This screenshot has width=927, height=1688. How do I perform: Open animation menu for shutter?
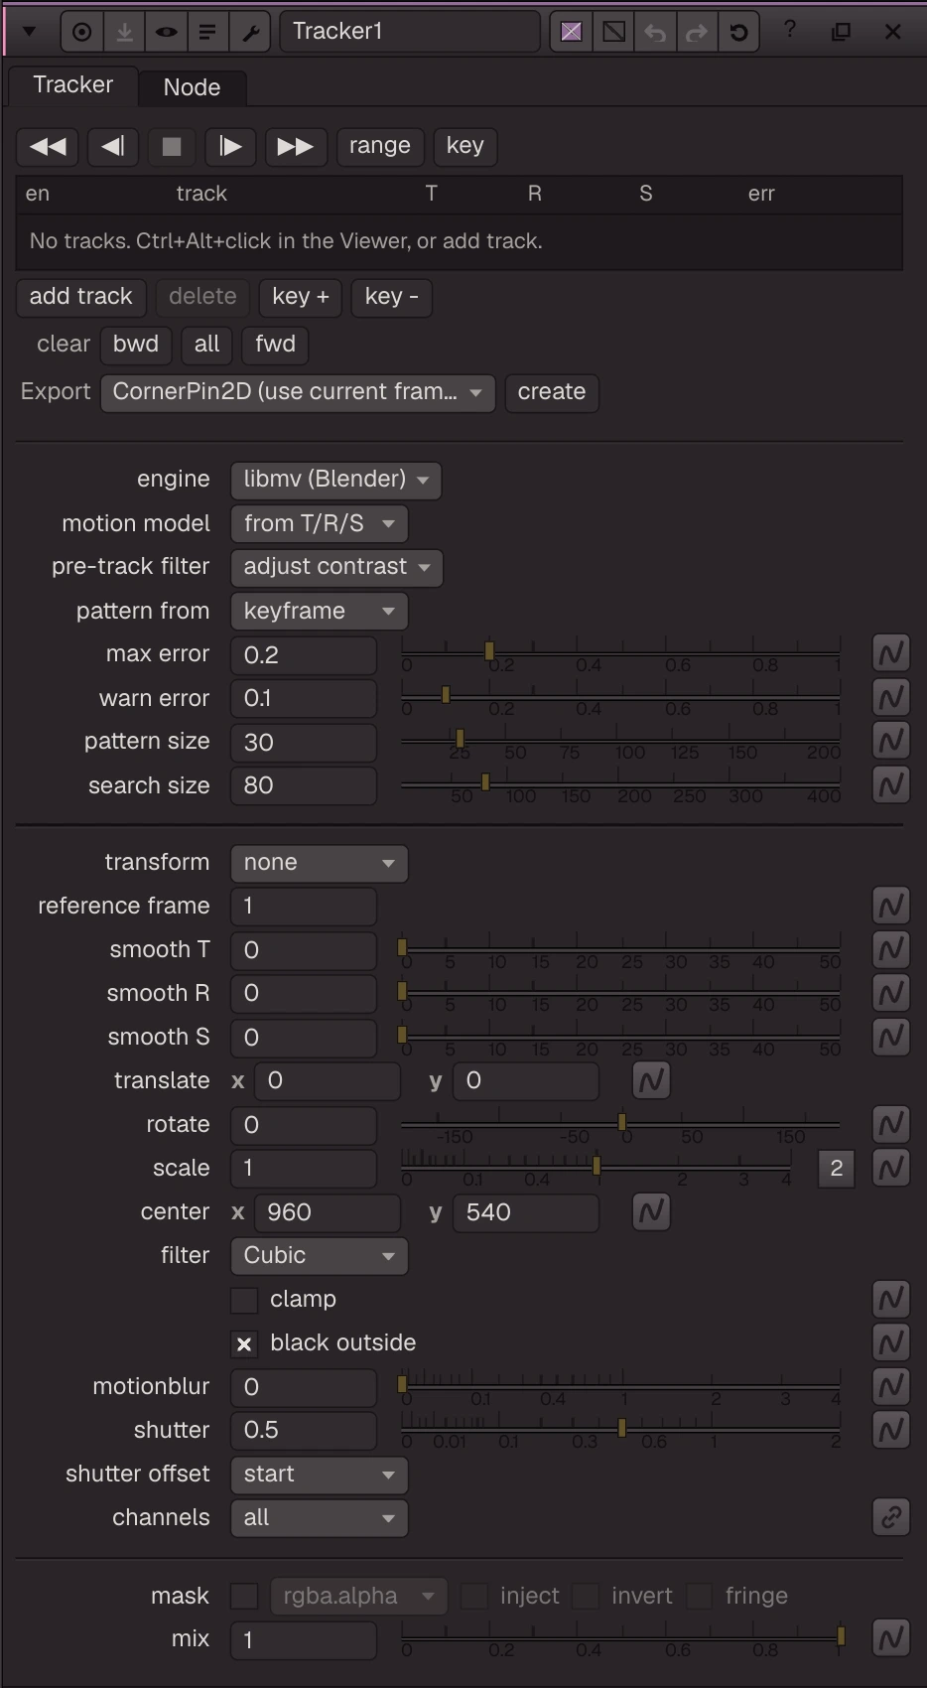click(x=891, y=1430)
